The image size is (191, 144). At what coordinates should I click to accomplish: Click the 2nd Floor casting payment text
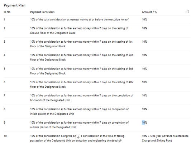click(82, 57)
